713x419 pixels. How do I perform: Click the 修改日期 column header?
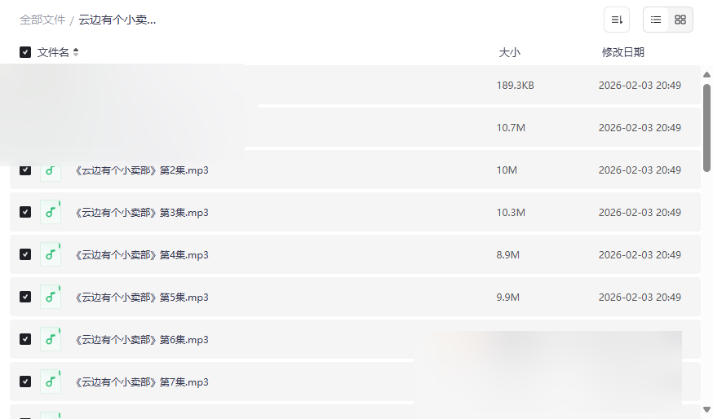pos(623,52)
